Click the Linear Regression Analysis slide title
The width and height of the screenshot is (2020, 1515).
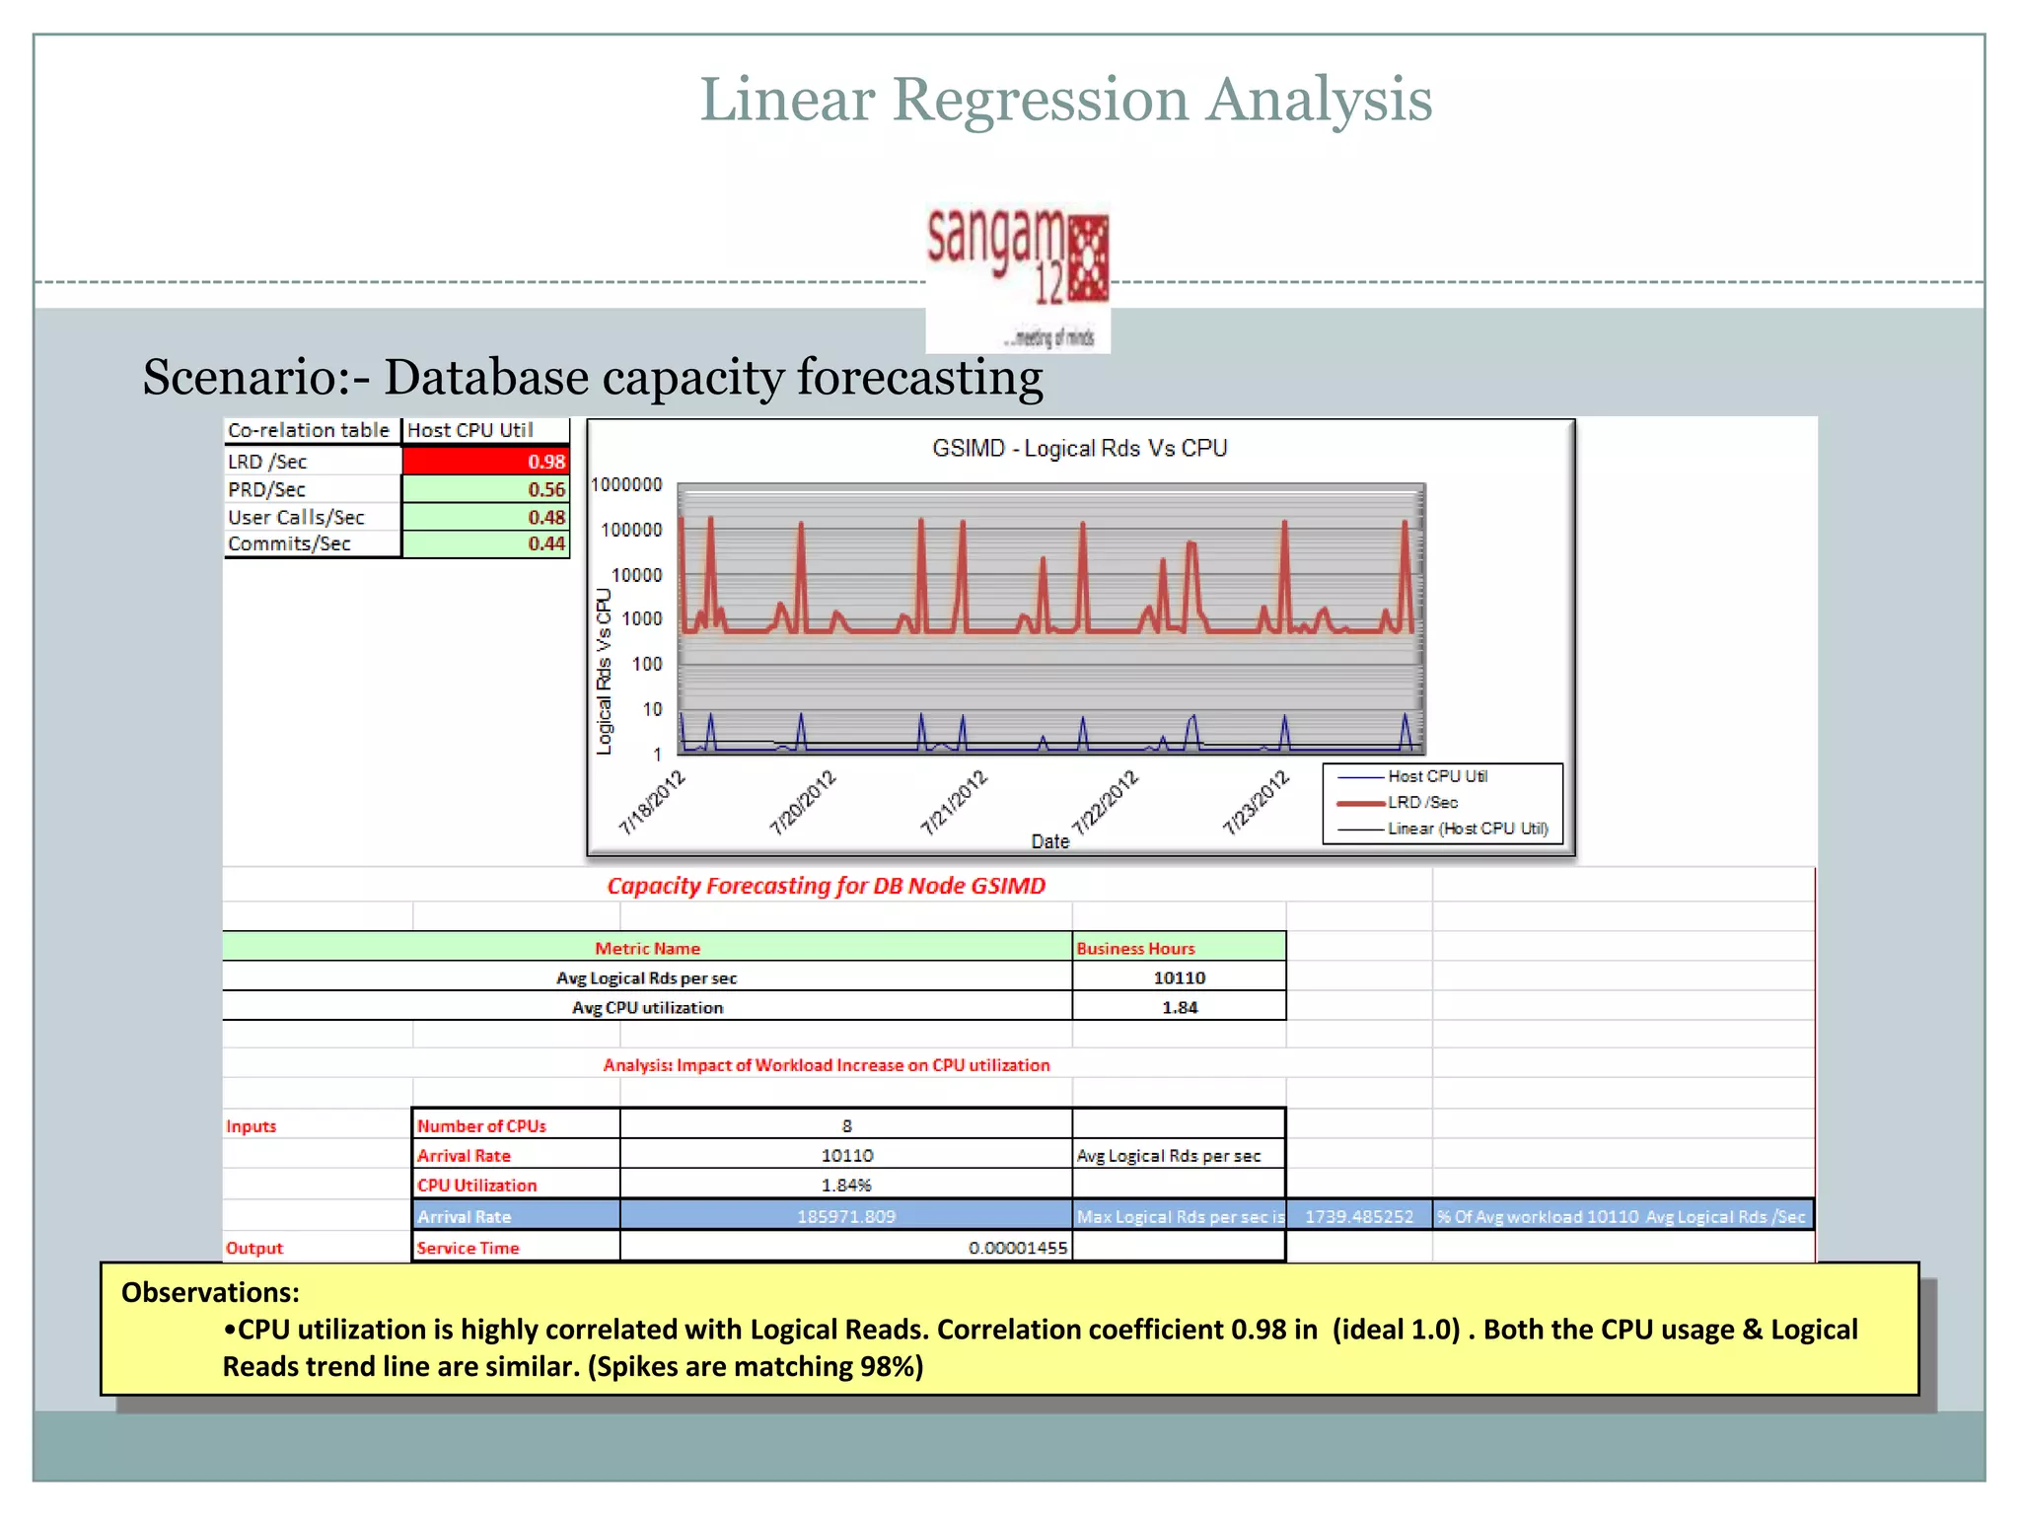pyautogui.click(x=1065, y=100)
